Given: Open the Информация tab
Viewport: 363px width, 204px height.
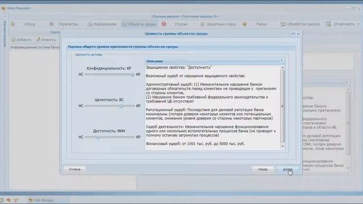Looking at the screenshot, I should 105,24.
